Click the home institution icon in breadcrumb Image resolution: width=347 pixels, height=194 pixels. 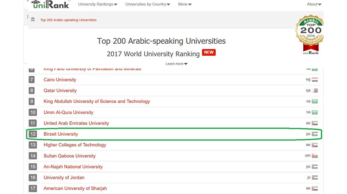tap(33, 19)
